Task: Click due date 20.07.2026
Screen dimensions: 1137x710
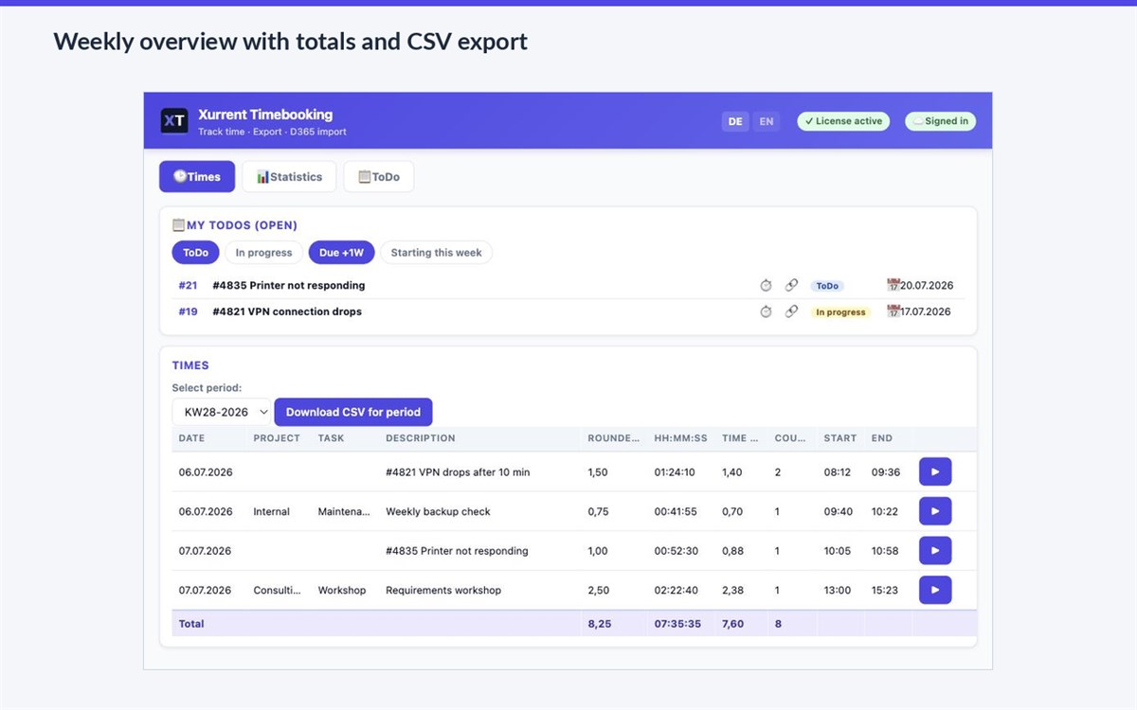Action: coord(927,285)
